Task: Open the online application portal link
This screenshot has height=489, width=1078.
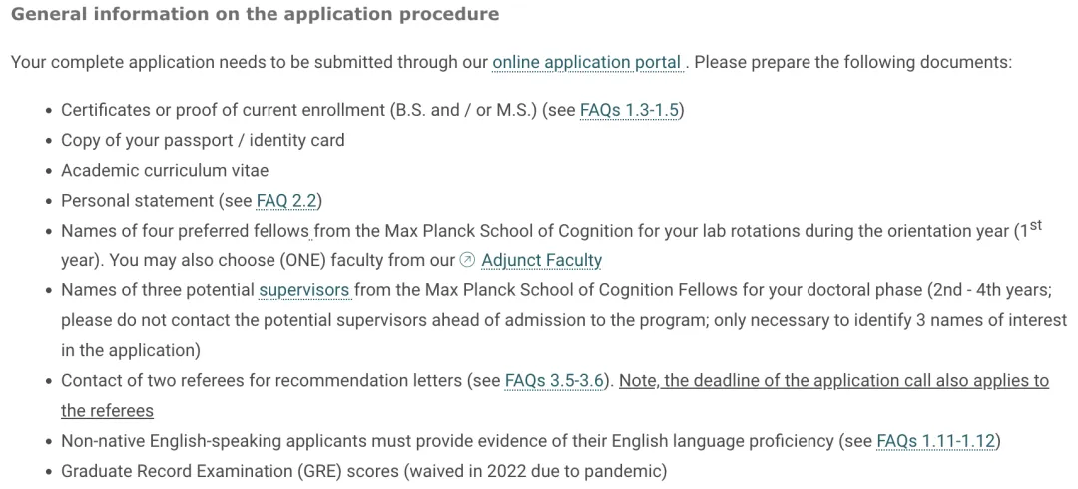Action: coord(587,62)
